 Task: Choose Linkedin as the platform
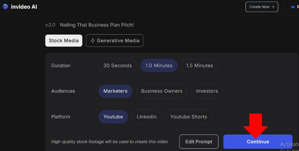pos(147,117)
